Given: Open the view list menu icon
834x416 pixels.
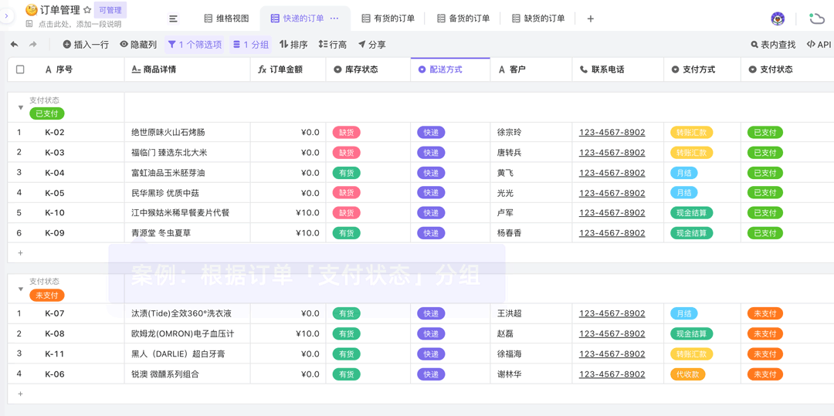Looking at the screenshot, I should [x=173, y=19].
